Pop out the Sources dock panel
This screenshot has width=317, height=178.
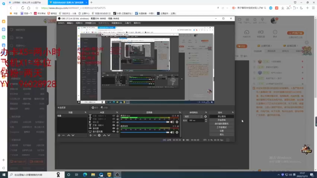tap(117, 112)
